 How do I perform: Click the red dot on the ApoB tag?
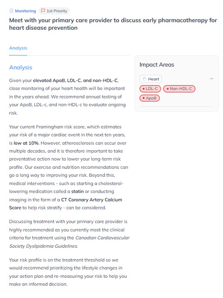[144, 98]
